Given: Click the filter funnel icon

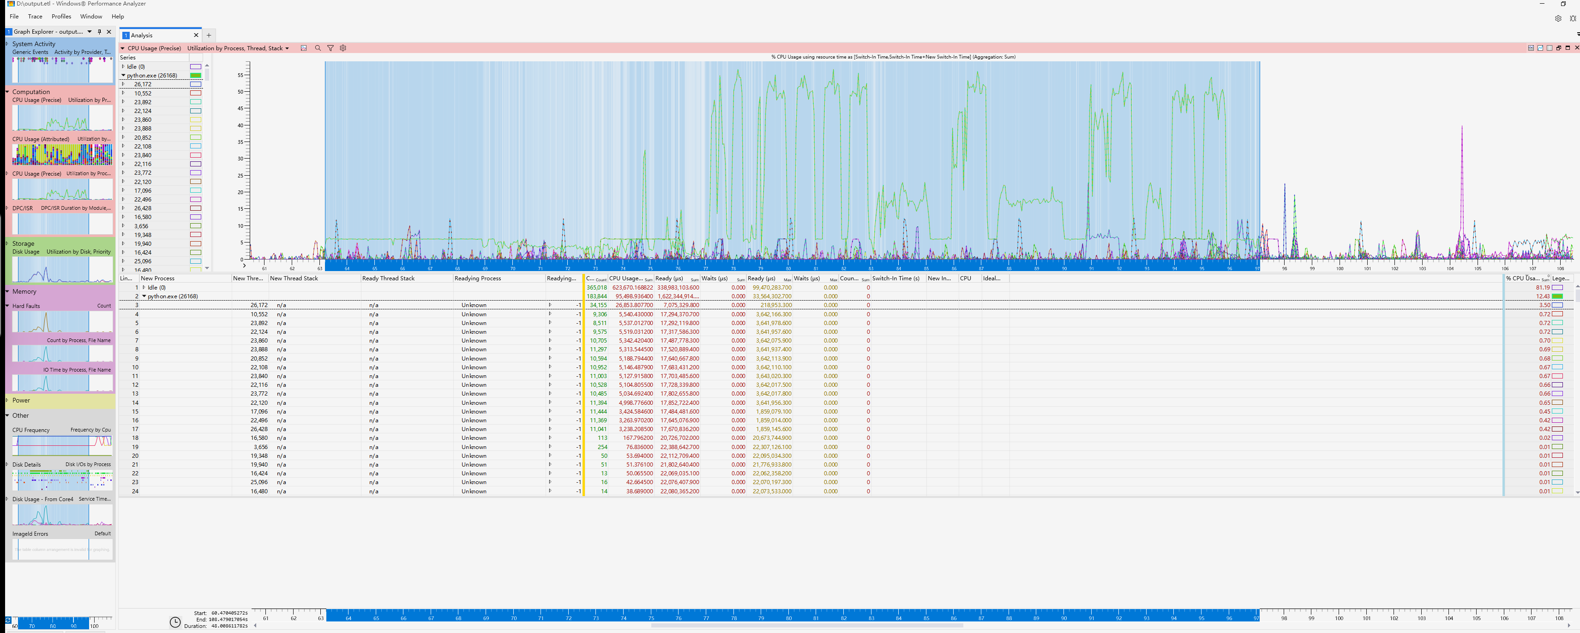Looking at the screenshot, I should 330,48.
